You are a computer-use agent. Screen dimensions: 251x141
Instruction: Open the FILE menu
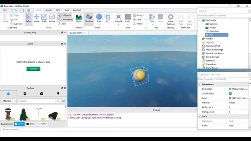5,10
